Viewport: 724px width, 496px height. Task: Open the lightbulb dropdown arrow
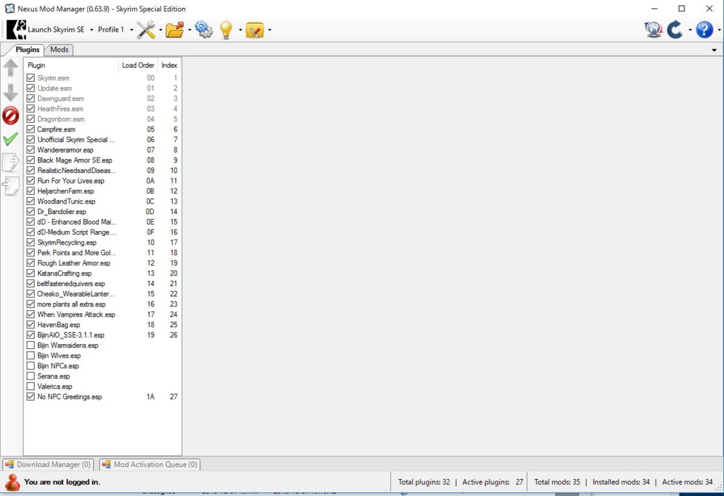pos(240,30)
